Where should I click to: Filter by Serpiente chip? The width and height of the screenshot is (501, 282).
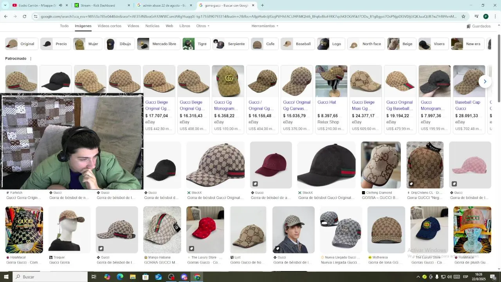[x=231, y=44]
